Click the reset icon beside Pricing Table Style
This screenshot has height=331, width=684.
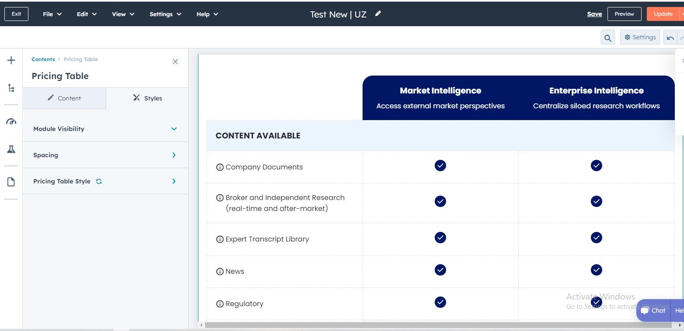pyautogui.click(x=99, y=181)
